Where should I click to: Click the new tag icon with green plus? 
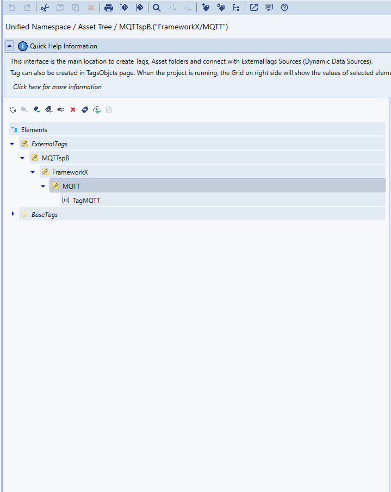coord(37,110)
